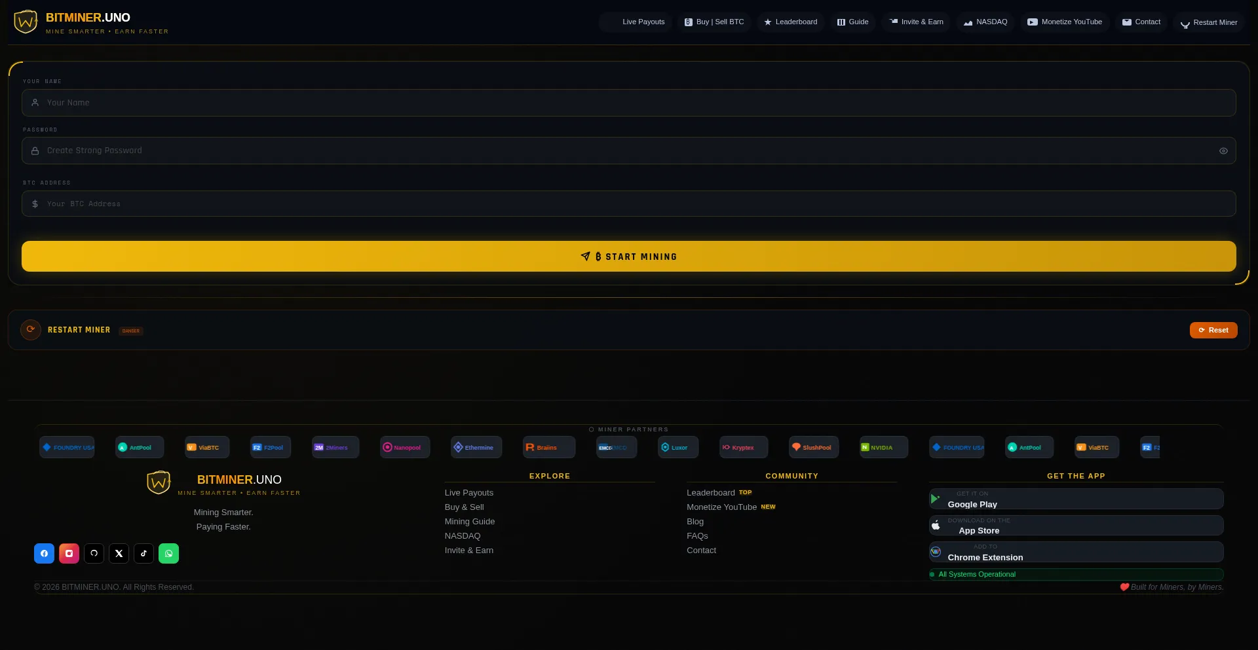The image size is (1258, 650).
Task: Click the dollar icon in the BTC address field
Action: coord(35,204)
